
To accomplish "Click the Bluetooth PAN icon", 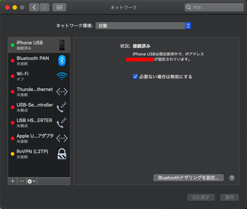I will [62, 61].
